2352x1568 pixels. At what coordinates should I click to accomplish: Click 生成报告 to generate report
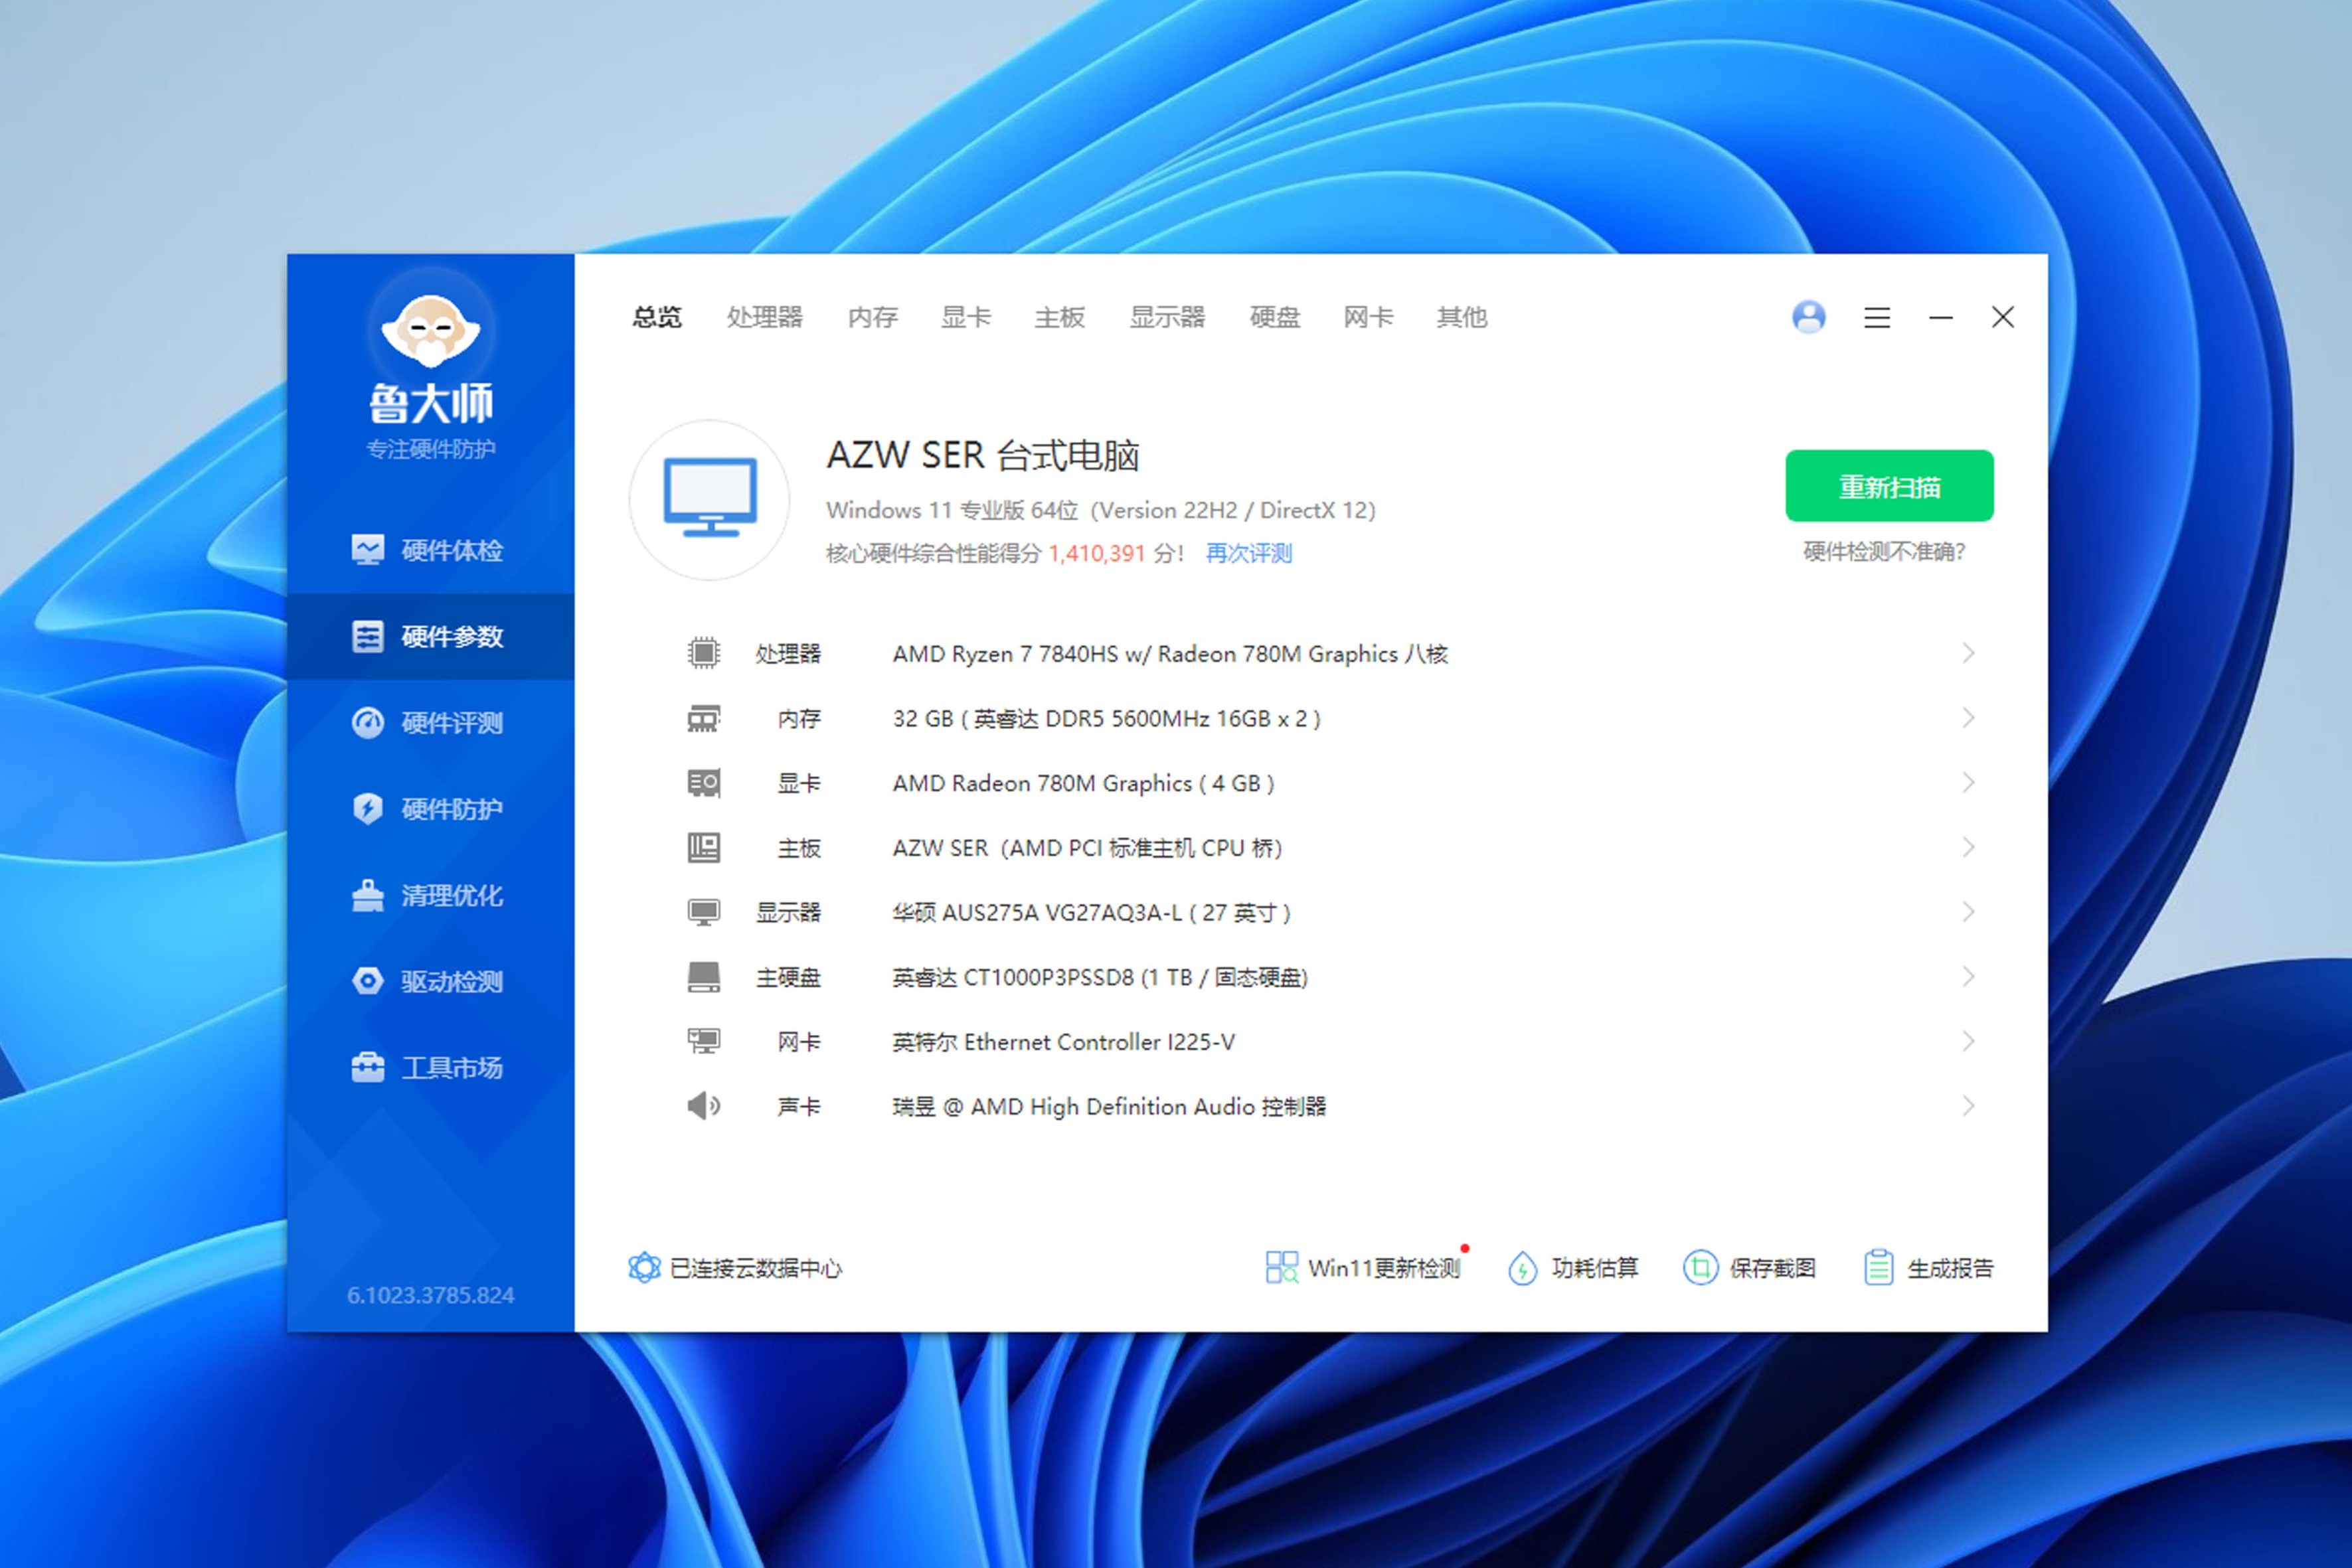coord(1929,1268)
